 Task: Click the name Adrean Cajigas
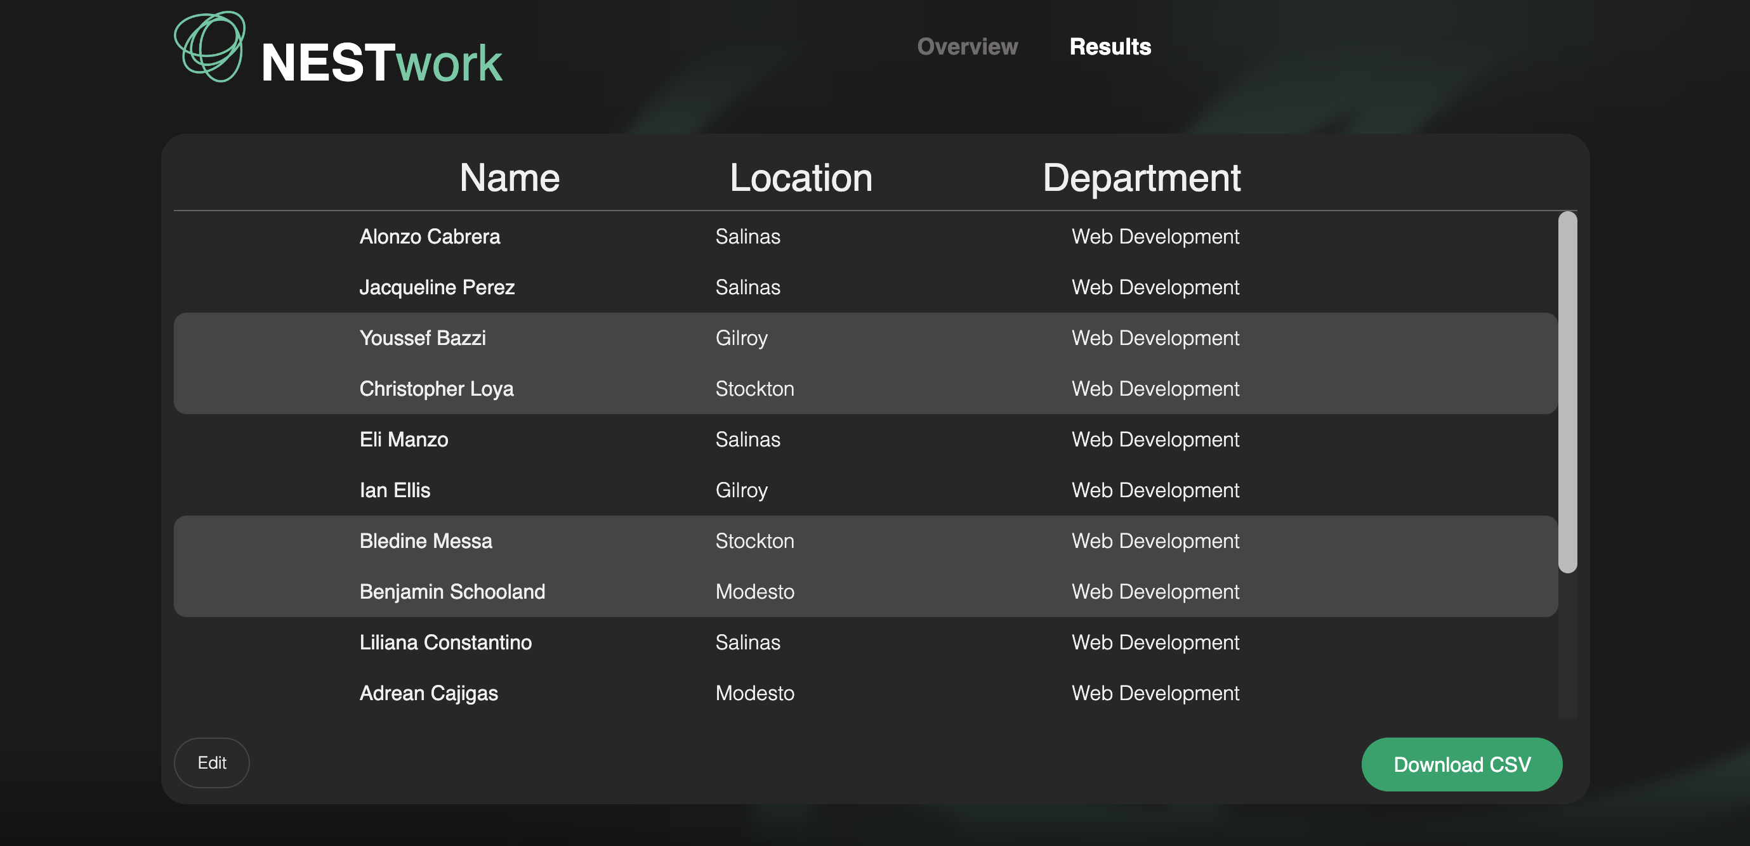(x=428, y=693)
